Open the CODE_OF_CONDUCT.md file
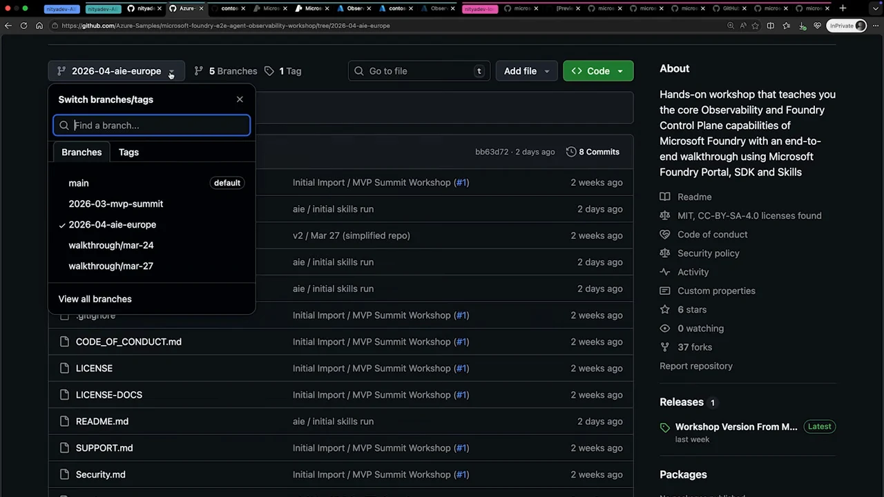 (128, 342)
